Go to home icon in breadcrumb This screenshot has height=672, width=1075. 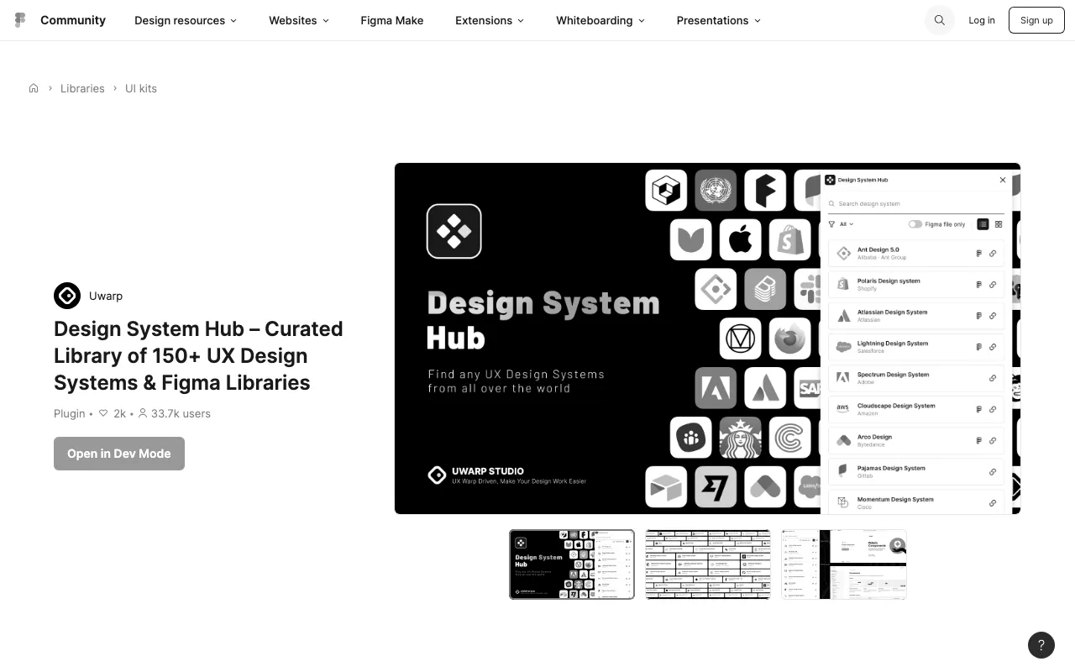pyautogui.click(x=34, y=88)
